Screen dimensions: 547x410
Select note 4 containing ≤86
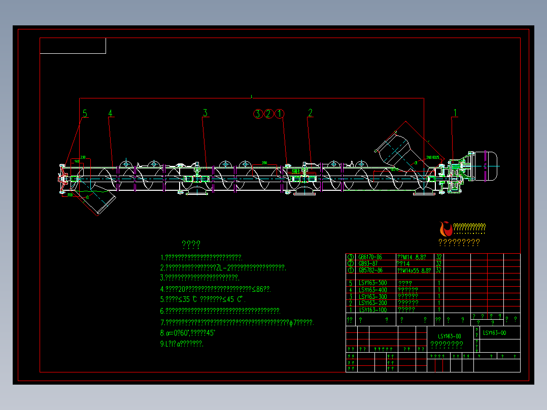pos(215,289)
